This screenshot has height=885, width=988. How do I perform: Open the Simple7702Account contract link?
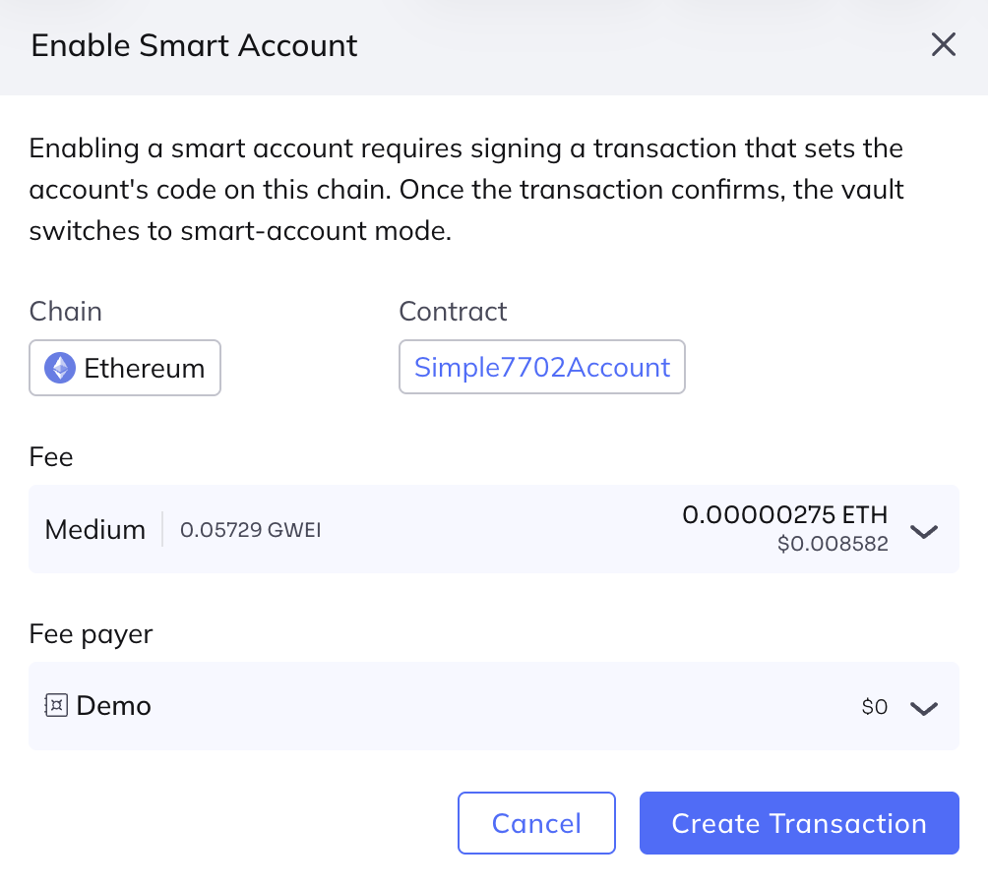tap(541, 368)
